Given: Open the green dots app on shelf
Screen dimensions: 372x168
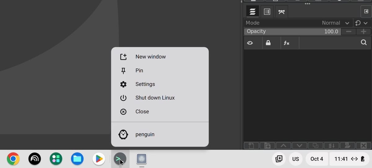Looking at the screenshot, I should 56,159.
